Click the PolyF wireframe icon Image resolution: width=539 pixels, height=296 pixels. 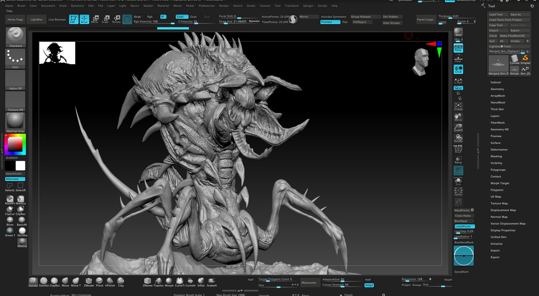point(458,149)
